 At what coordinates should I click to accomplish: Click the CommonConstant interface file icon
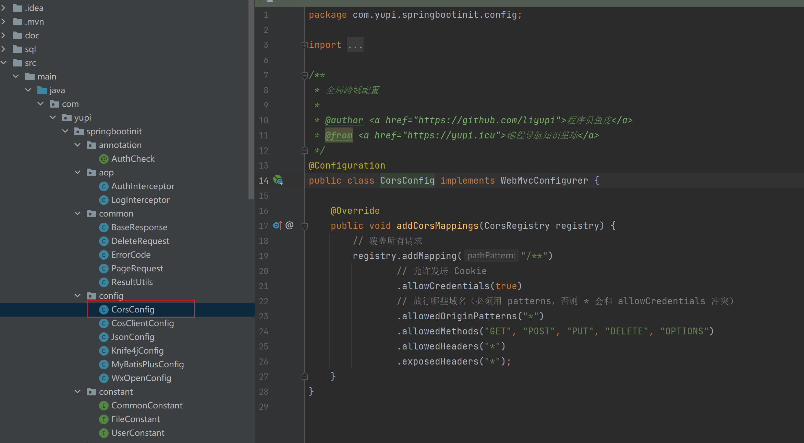click(x=103, y=406)
